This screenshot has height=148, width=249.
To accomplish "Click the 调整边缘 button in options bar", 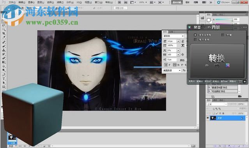I will (x=120, y=8).
